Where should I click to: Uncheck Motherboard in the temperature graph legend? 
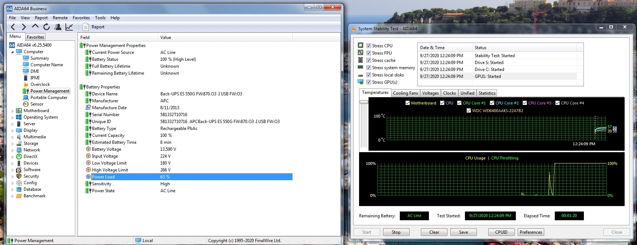[x=408, y=103]
